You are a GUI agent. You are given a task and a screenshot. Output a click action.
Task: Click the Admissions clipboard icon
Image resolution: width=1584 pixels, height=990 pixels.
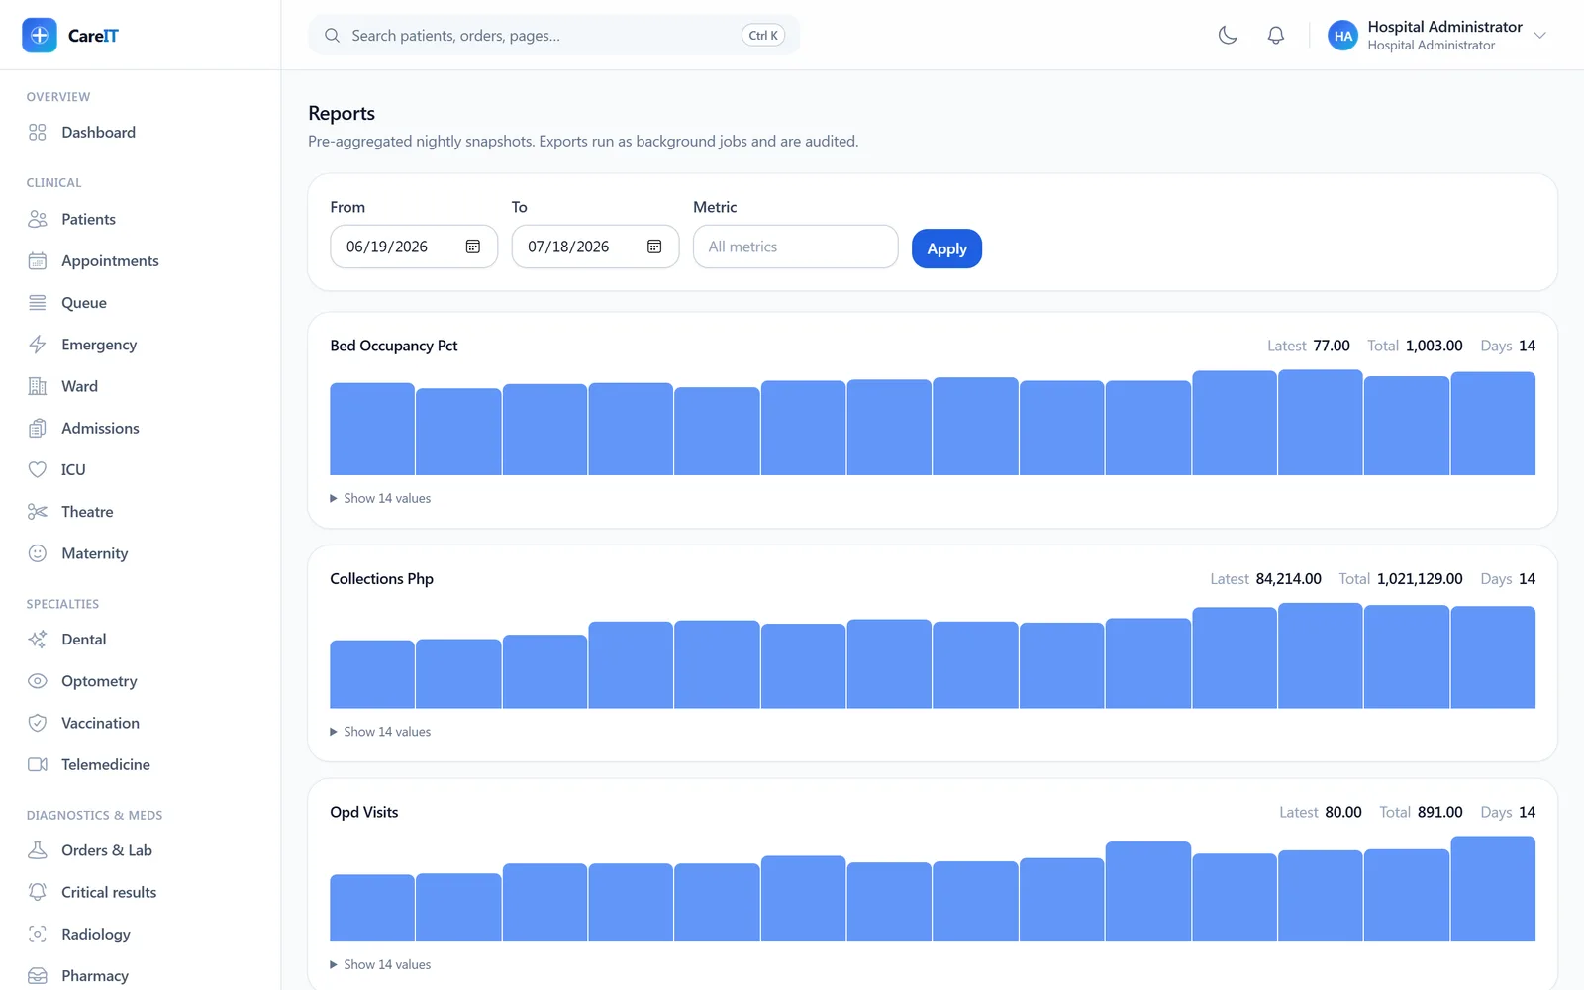point(38,428)
